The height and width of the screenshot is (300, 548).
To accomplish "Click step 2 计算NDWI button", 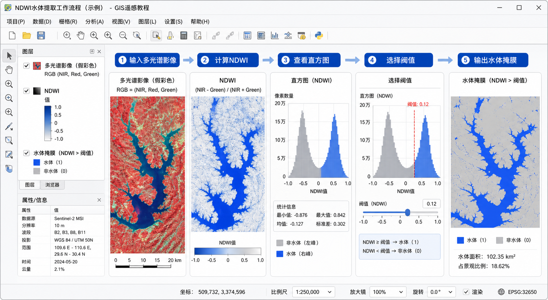I will (228, 60).
